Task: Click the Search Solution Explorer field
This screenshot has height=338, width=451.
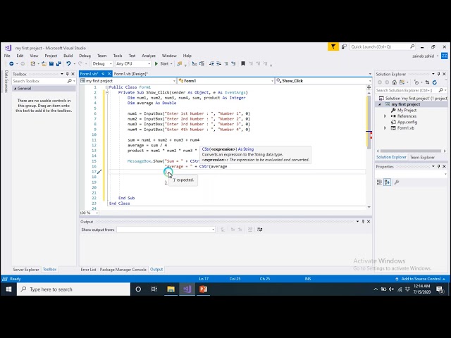Action: [x=411, y=91]
